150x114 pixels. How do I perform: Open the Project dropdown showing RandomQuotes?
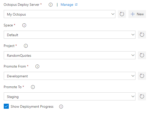point(69,55)
